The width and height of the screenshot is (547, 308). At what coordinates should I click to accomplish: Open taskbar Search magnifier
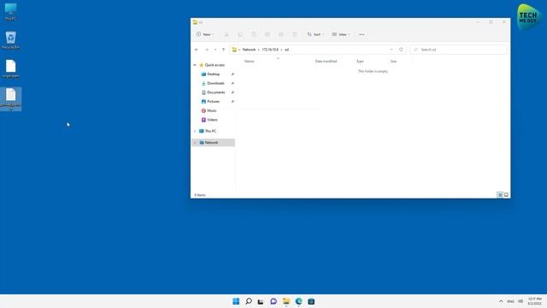249,301
